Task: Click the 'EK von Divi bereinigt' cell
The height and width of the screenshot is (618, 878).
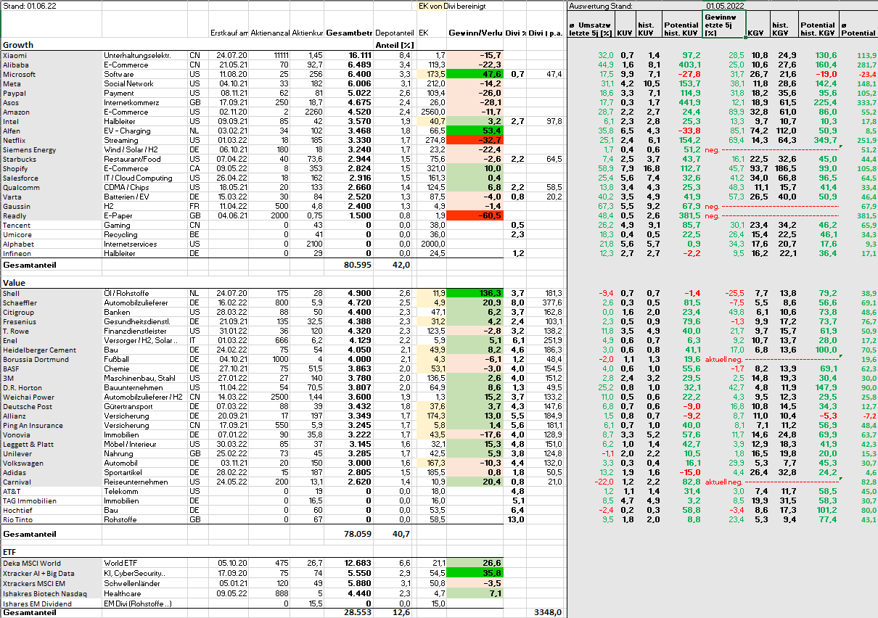Action: click(x=451, y=6)
